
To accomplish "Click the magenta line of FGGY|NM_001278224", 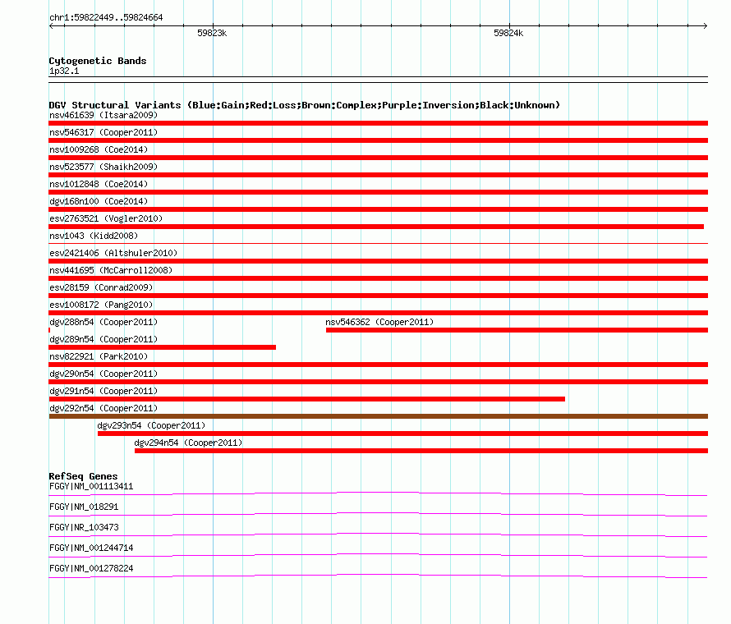I will [378, 576].
